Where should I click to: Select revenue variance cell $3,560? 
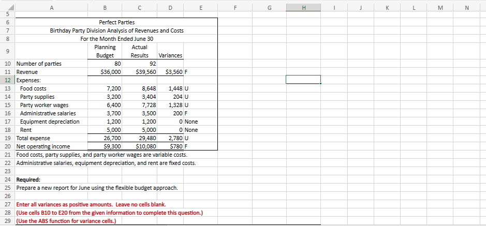pos(170,72)
